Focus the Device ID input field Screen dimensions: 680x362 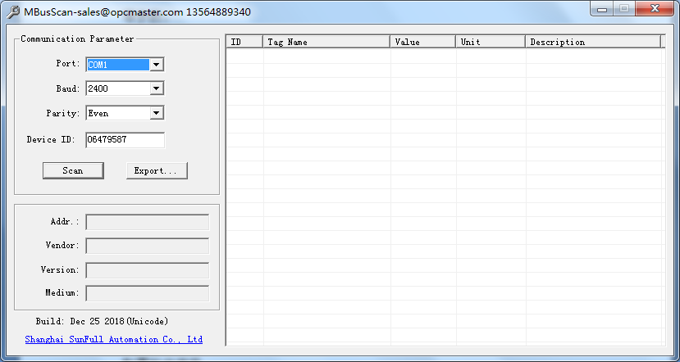125,140
